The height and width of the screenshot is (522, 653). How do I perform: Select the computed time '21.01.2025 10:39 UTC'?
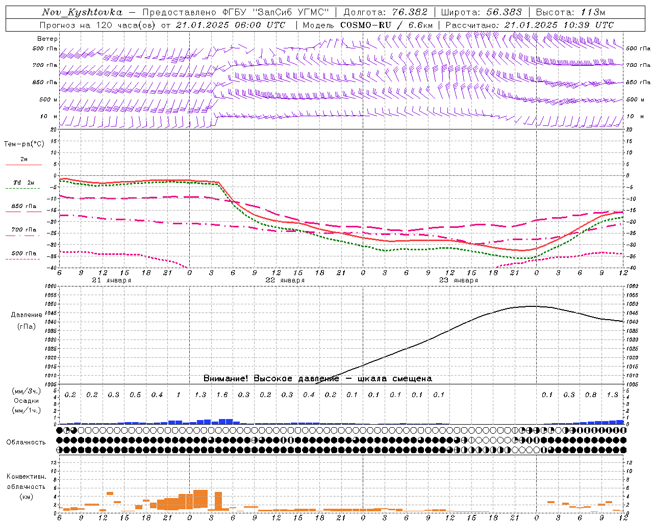click(x=559, y=25)
